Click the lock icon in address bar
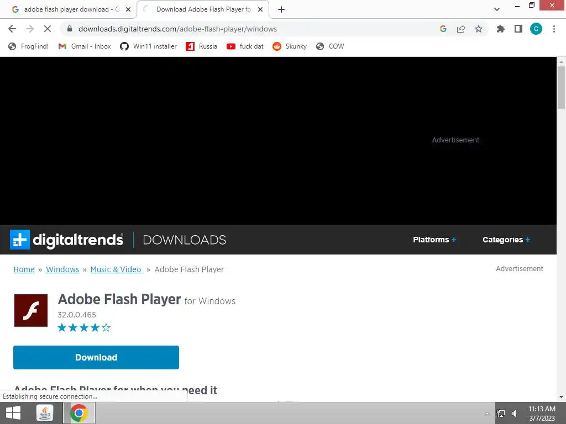The height and width of the screenshot is (424, 566). [x=70, y=29]
